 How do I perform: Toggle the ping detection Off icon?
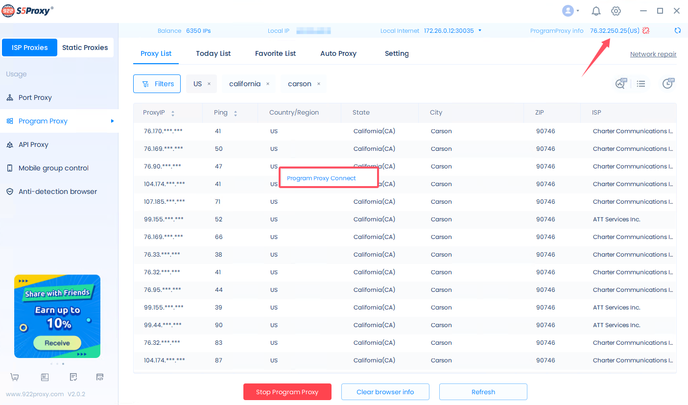(x=621, y=84)
